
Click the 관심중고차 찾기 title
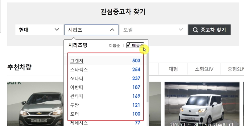[123, 12]
